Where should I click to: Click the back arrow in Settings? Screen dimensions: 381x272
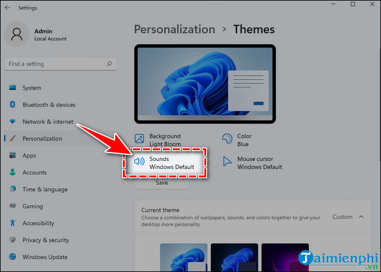7,7
